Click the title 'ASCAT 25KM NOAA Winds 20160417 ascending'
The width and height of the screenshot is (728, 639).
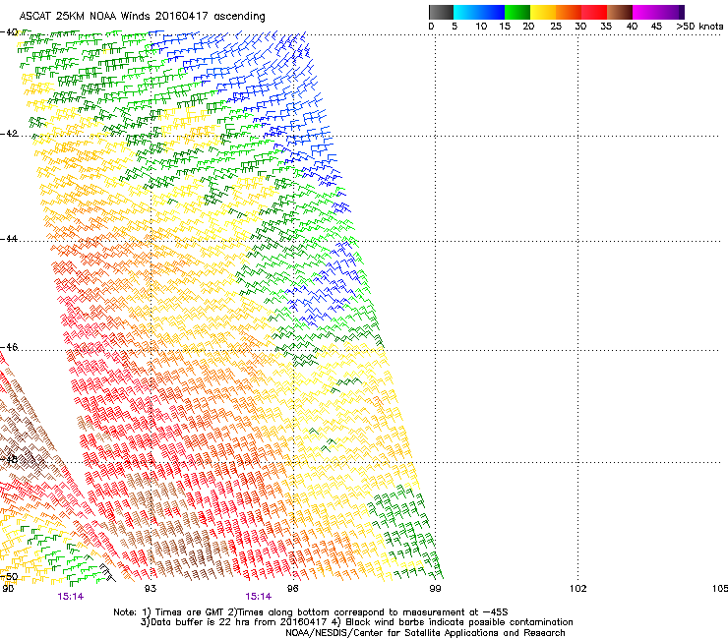[x=142, y=17]
